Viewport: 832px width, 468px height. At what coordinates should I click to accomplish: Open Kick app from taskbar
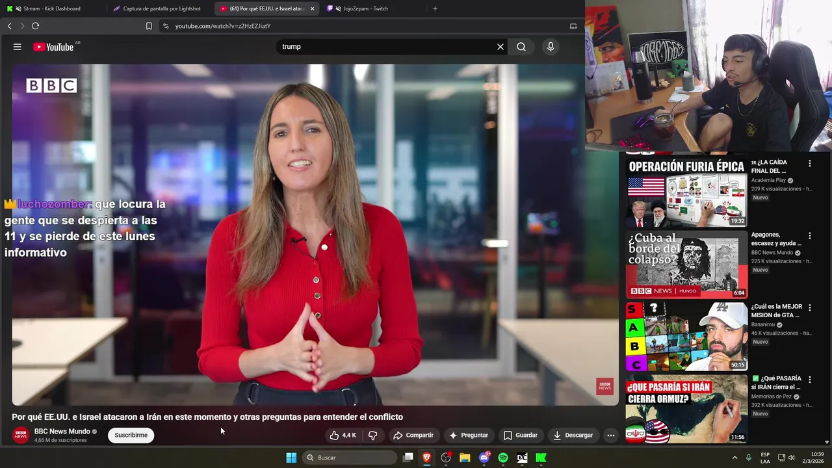[x=541, y=458]
